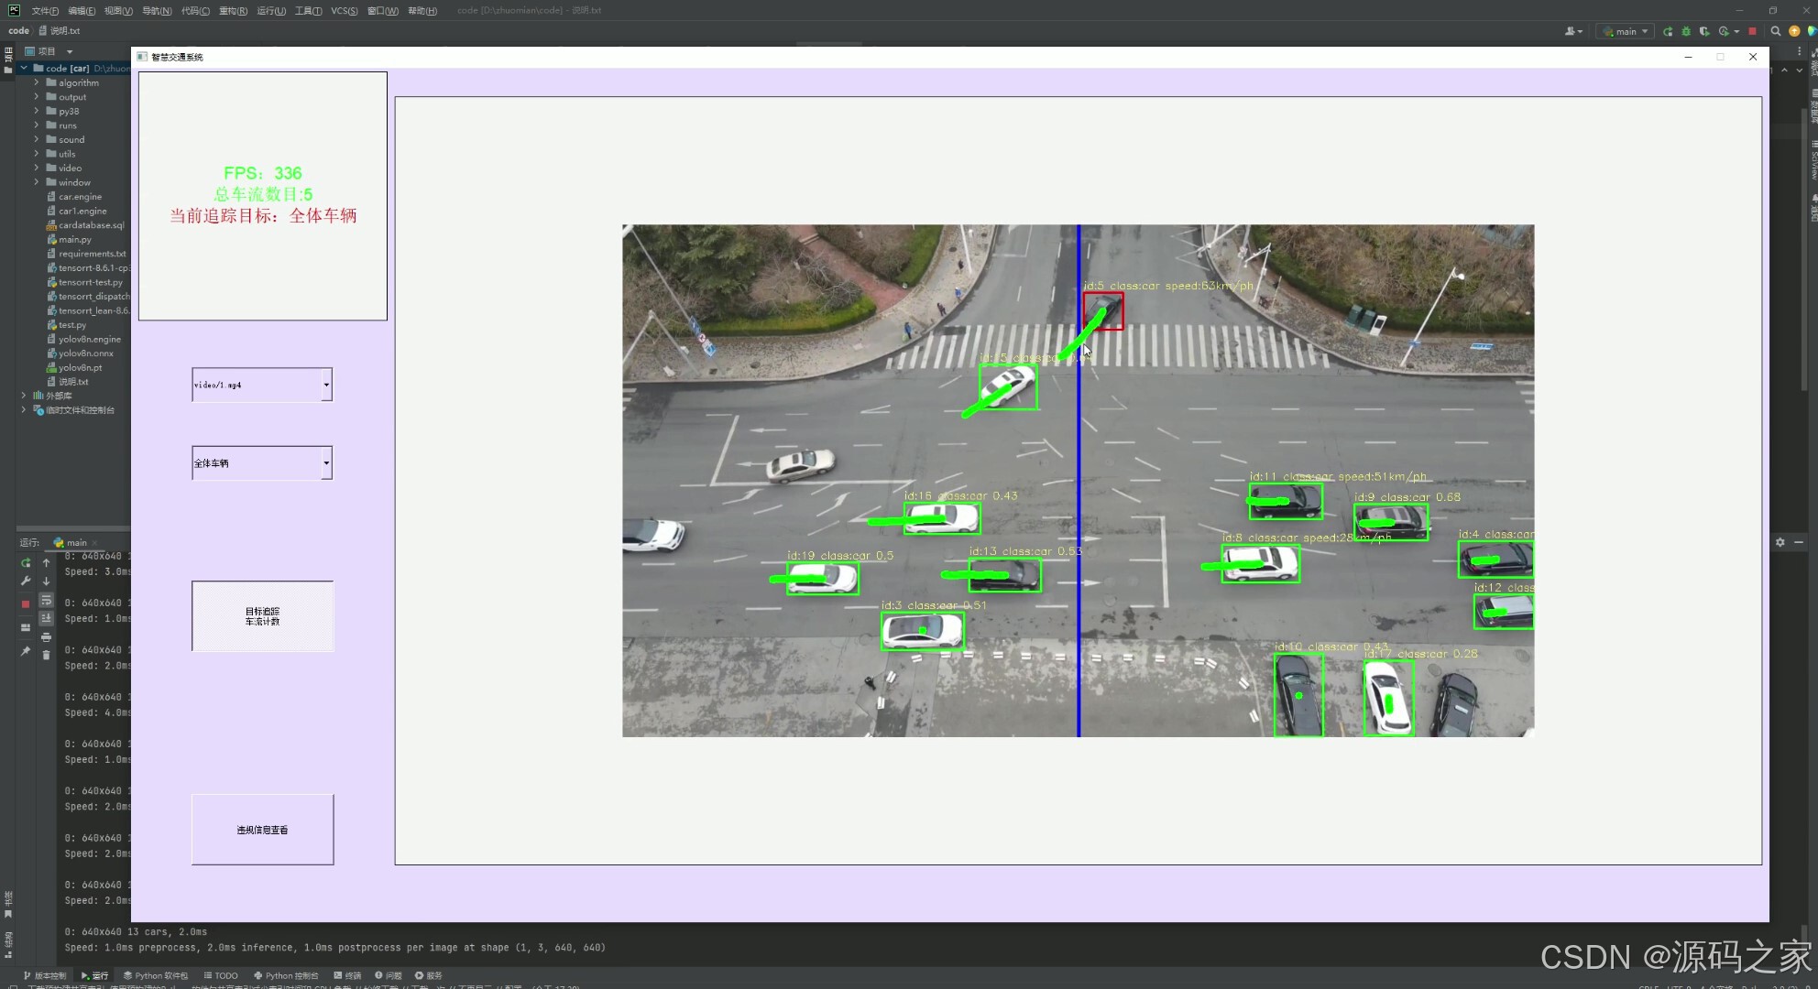Click the PyCharm editor vertical scrollbar
This screenshot has width=1818, height=989.
coord(1804,247)
